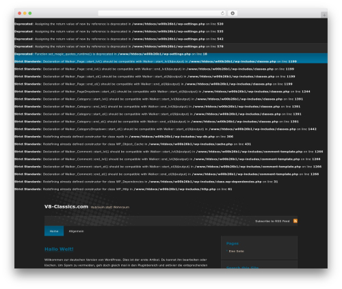Click Walker_CategoryDropdown line 1442 message
Screen dimensions: 342x289
point(166,129)
